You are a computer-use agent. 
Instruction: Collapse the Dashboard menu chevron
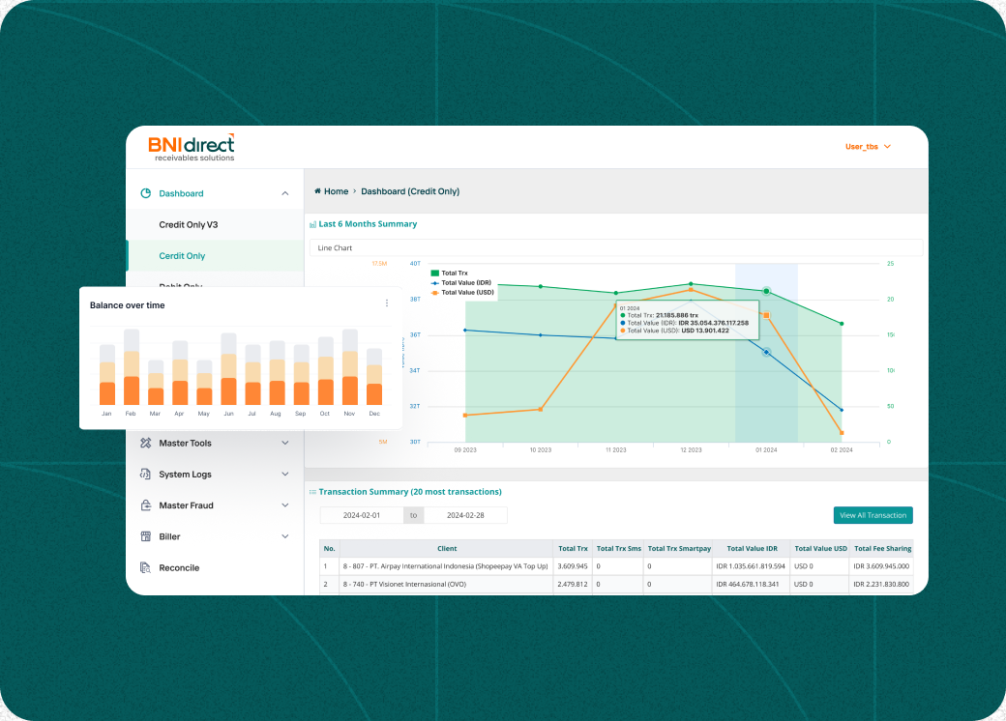coord(284,193)
